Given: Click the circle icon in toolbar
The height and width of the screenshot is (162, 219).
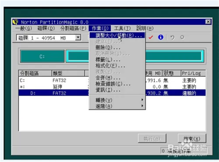Looking at the screenshot, I should coord(182,37).
